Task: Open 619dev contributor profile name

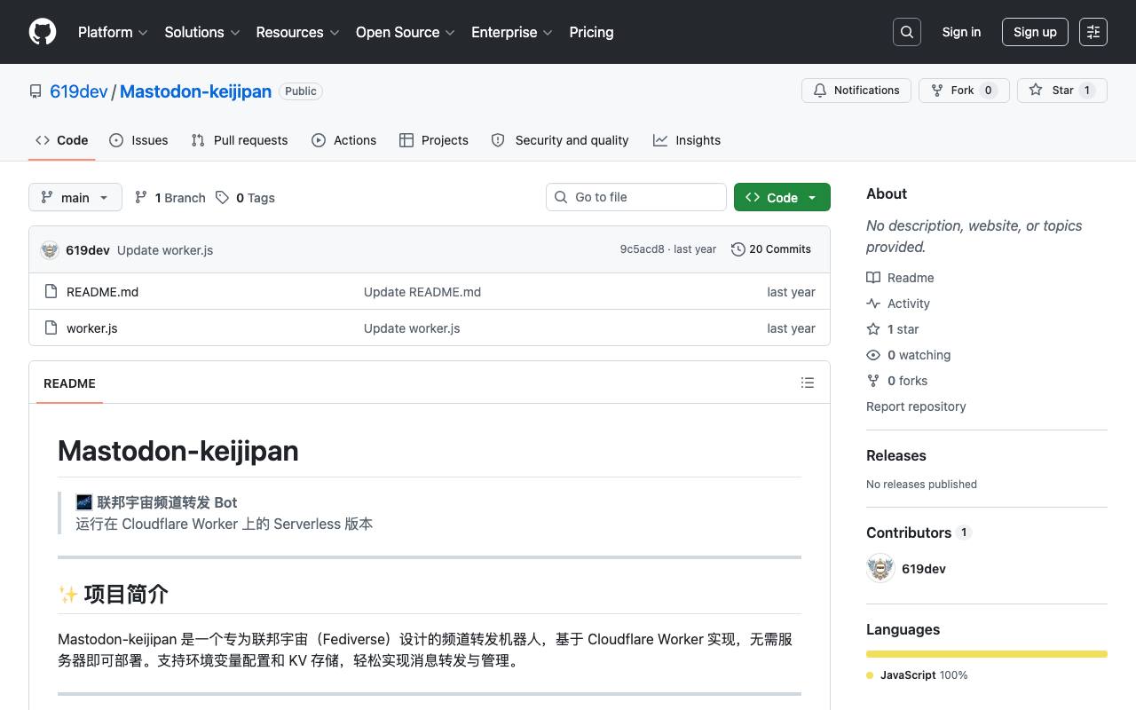Action: [x=923, y=569]
